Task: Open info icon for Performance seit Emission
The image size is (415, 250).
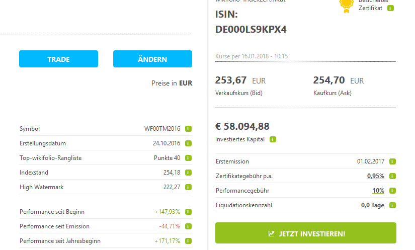Action: (188, 226)
